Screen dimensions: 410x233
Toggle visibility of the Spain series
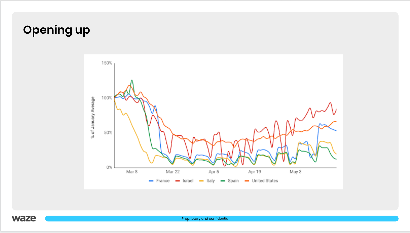click(233, 181)
